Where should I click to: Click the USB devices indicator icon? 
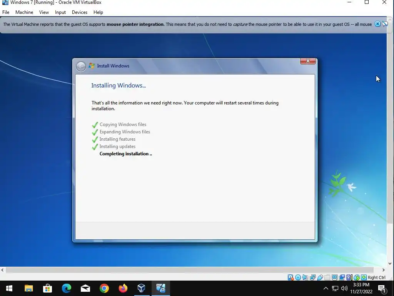click(x=320, y=277)
